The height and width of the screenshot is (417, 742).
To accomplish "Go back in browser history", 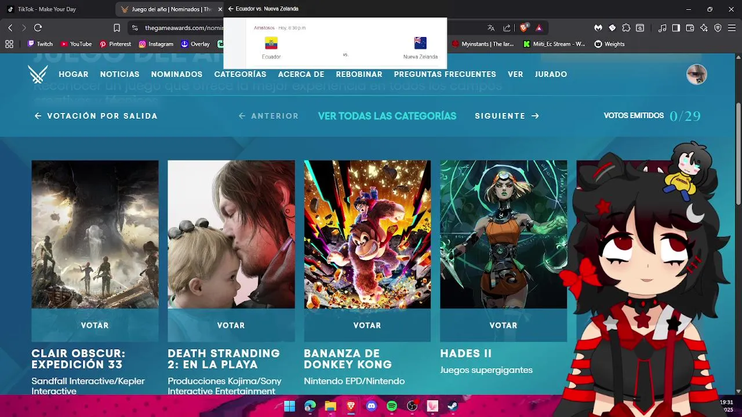I will click(x=10, y=28).
